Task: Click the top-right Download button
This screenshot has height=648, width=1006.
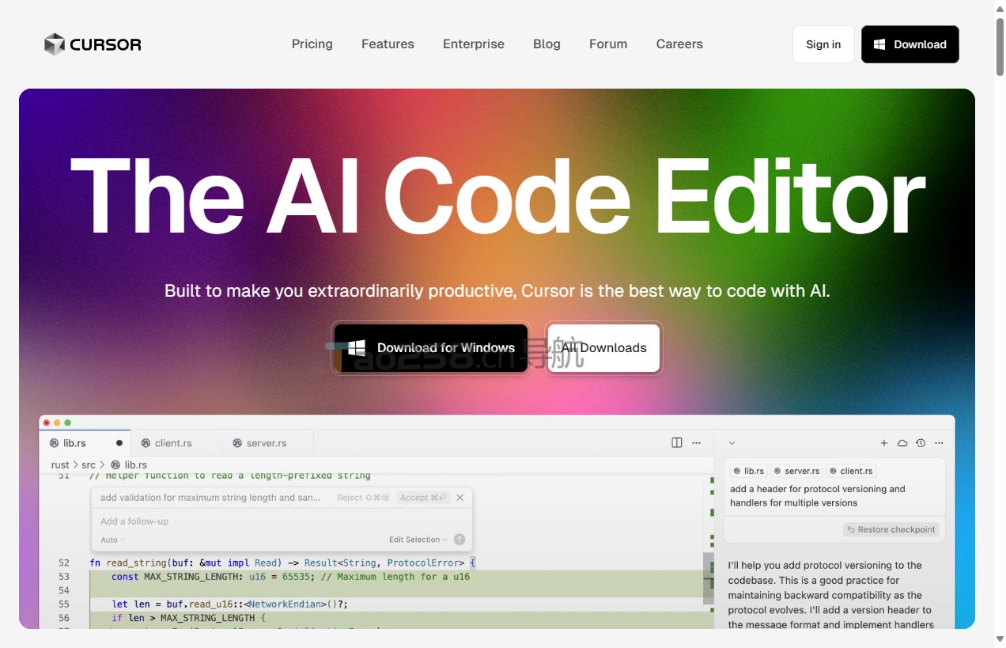Action: tap(910, 44)
